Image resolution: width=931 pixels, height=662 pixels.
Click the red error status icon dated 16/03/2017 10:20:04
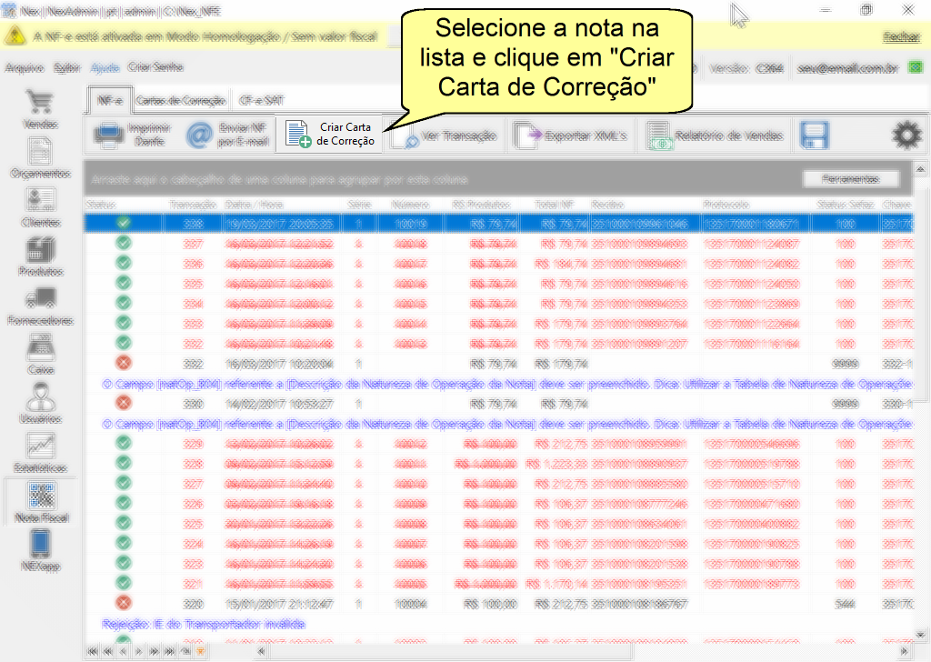click(x=124, y=364)
